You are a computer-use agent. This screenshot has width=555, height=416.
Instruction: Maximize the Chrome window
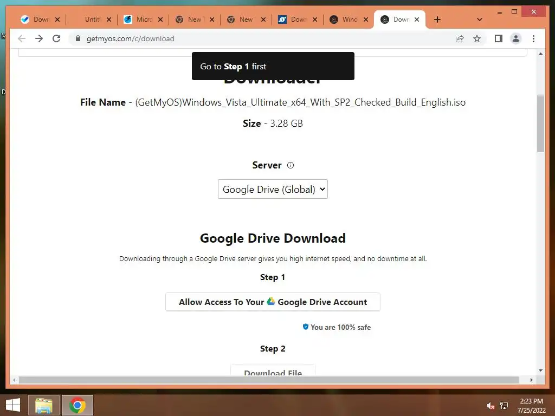pos(514,12)
